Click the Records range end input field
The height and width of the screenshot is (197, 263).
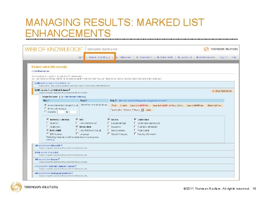pyautogui.click(x=73, y=112)
